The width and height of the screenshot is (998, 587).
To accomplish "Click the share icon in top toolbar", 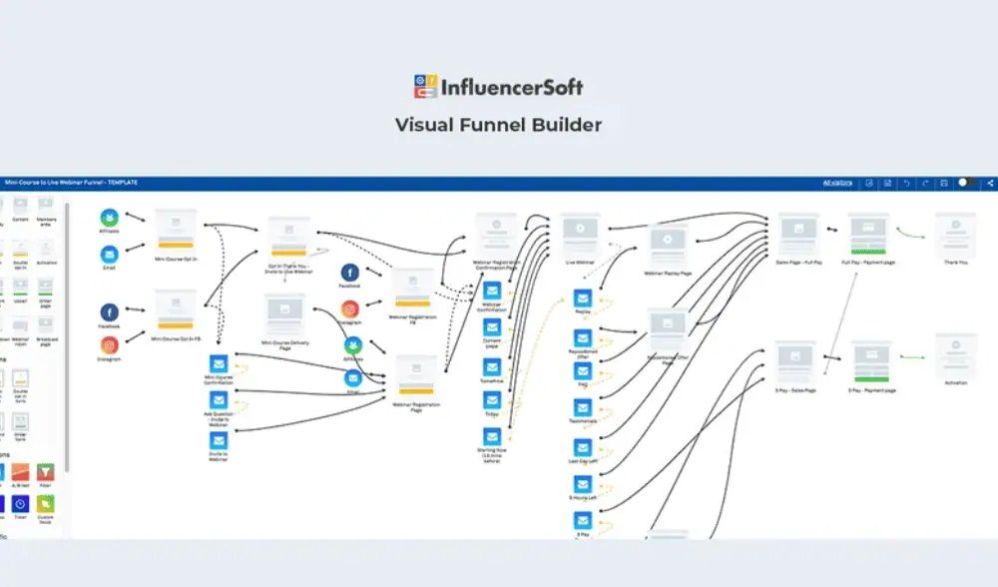I will point(990,184).
